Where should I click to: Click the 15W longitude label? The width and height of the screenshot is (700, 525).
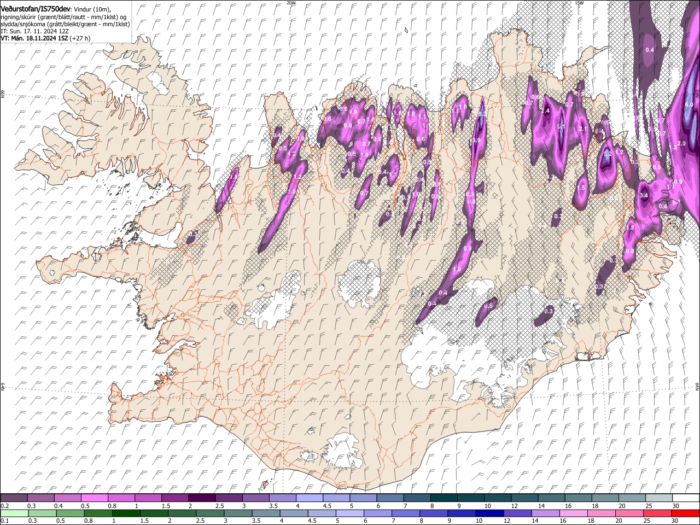(579, 2)
